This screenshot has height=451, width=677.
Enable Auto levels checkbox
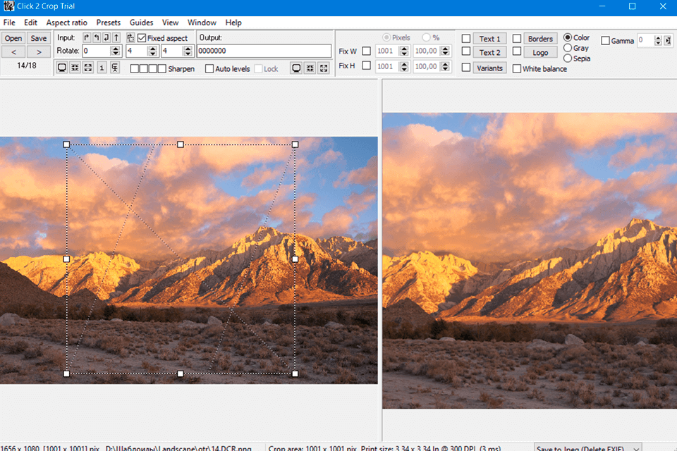[209, 68]
